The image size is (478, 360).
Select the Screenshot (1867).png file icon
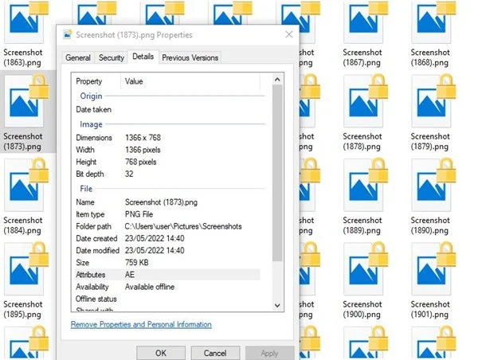(364, 22)
